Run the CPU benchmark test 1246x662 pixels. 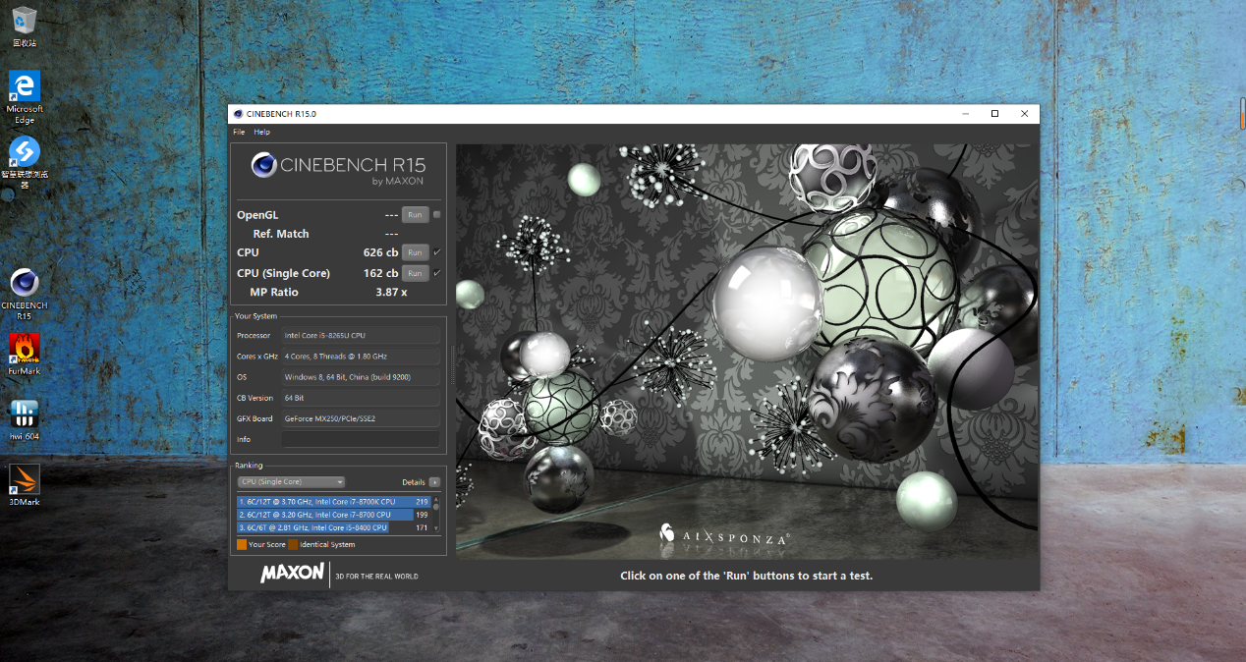click(415, 253)
